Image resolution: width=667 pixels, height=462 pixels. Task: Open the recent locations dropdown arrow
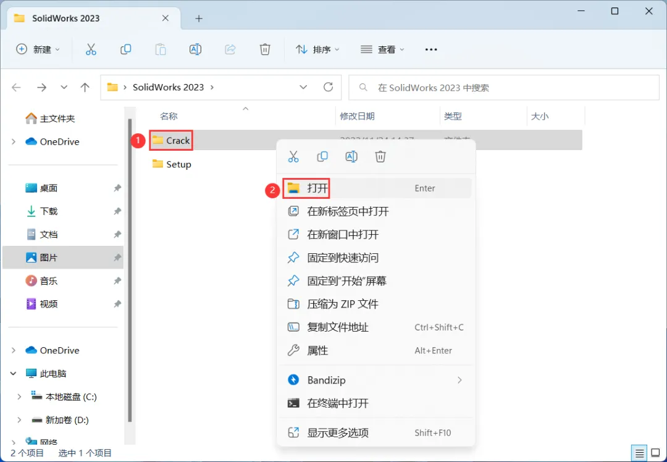point(64,88)
